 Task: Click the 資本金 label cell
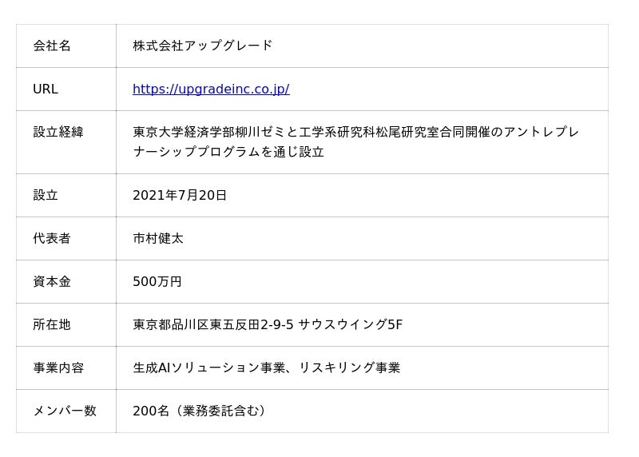52,282
